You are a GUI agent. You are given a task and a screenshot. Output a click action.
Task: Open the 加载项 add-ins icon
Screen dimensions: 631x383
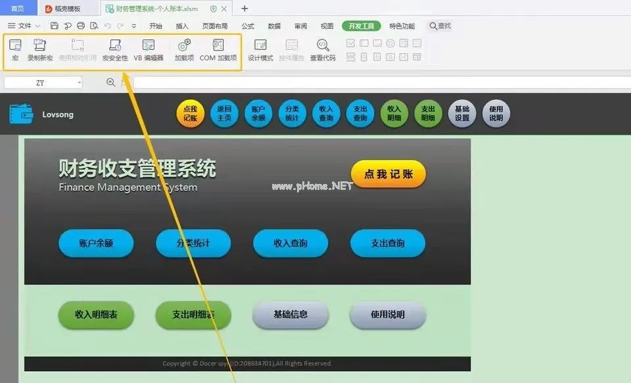184,49
